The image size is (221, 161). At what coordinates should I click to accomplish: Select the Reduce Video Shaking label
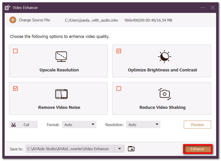tap(162, 107)
